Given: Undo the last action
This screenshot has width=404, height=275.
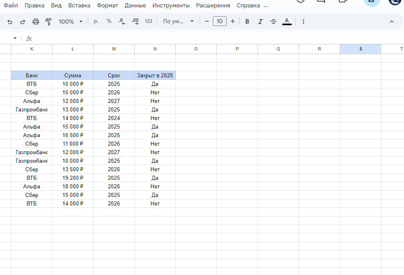Looking at the screenshot, I should point(10,22).
